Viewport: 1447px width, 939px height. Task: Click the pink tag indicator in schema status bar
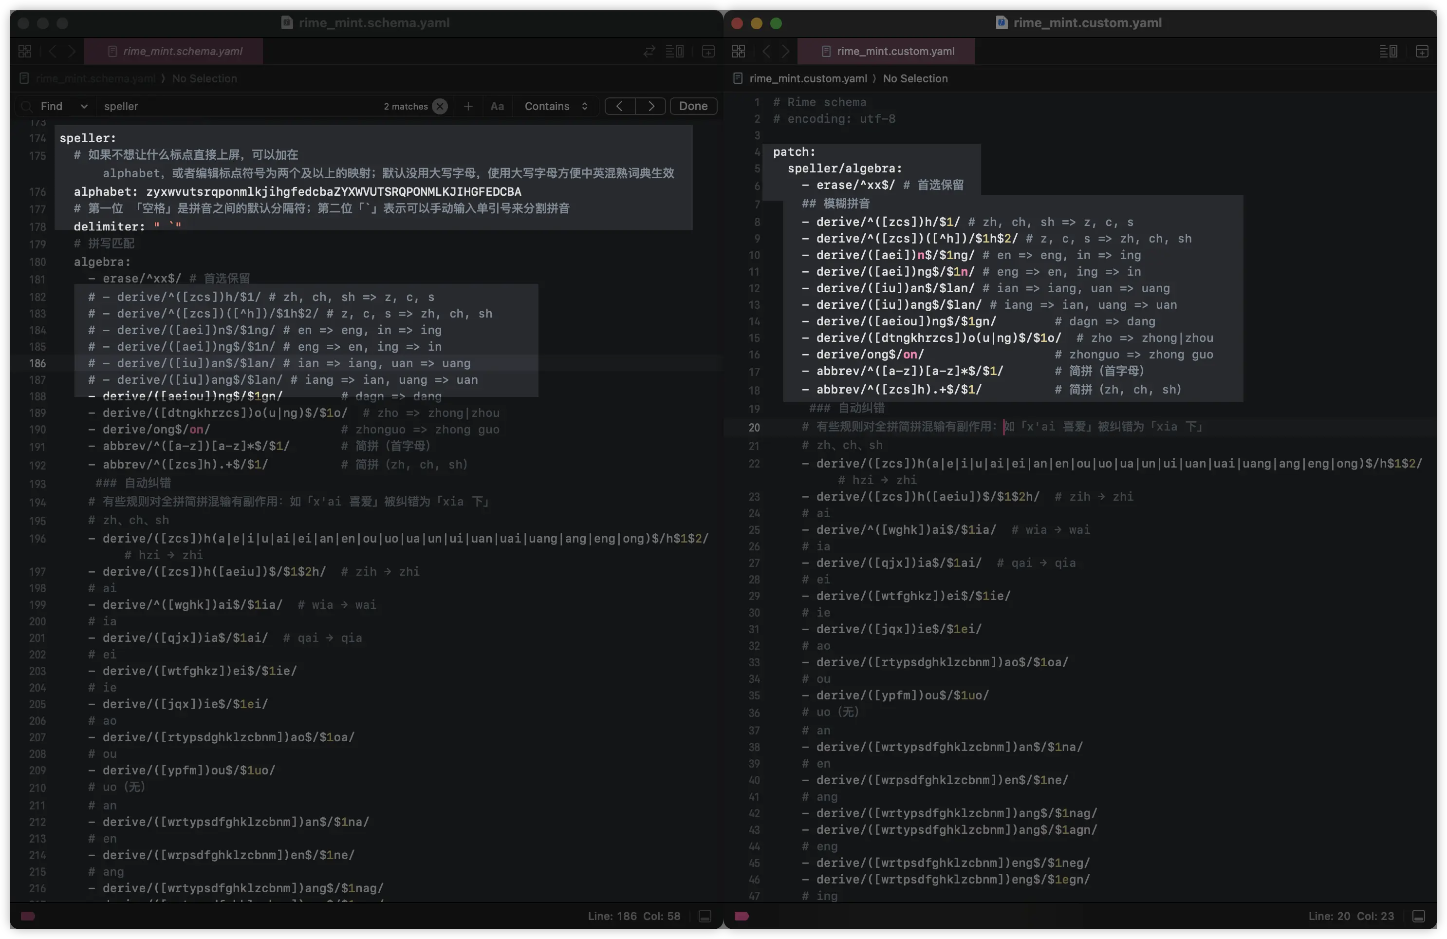28,916
